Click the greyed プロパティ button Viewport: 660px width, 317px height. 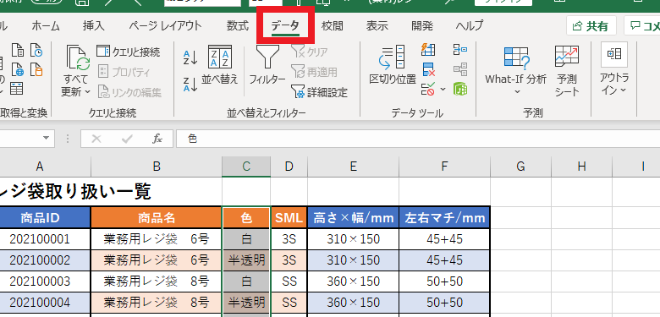(124, 72)
